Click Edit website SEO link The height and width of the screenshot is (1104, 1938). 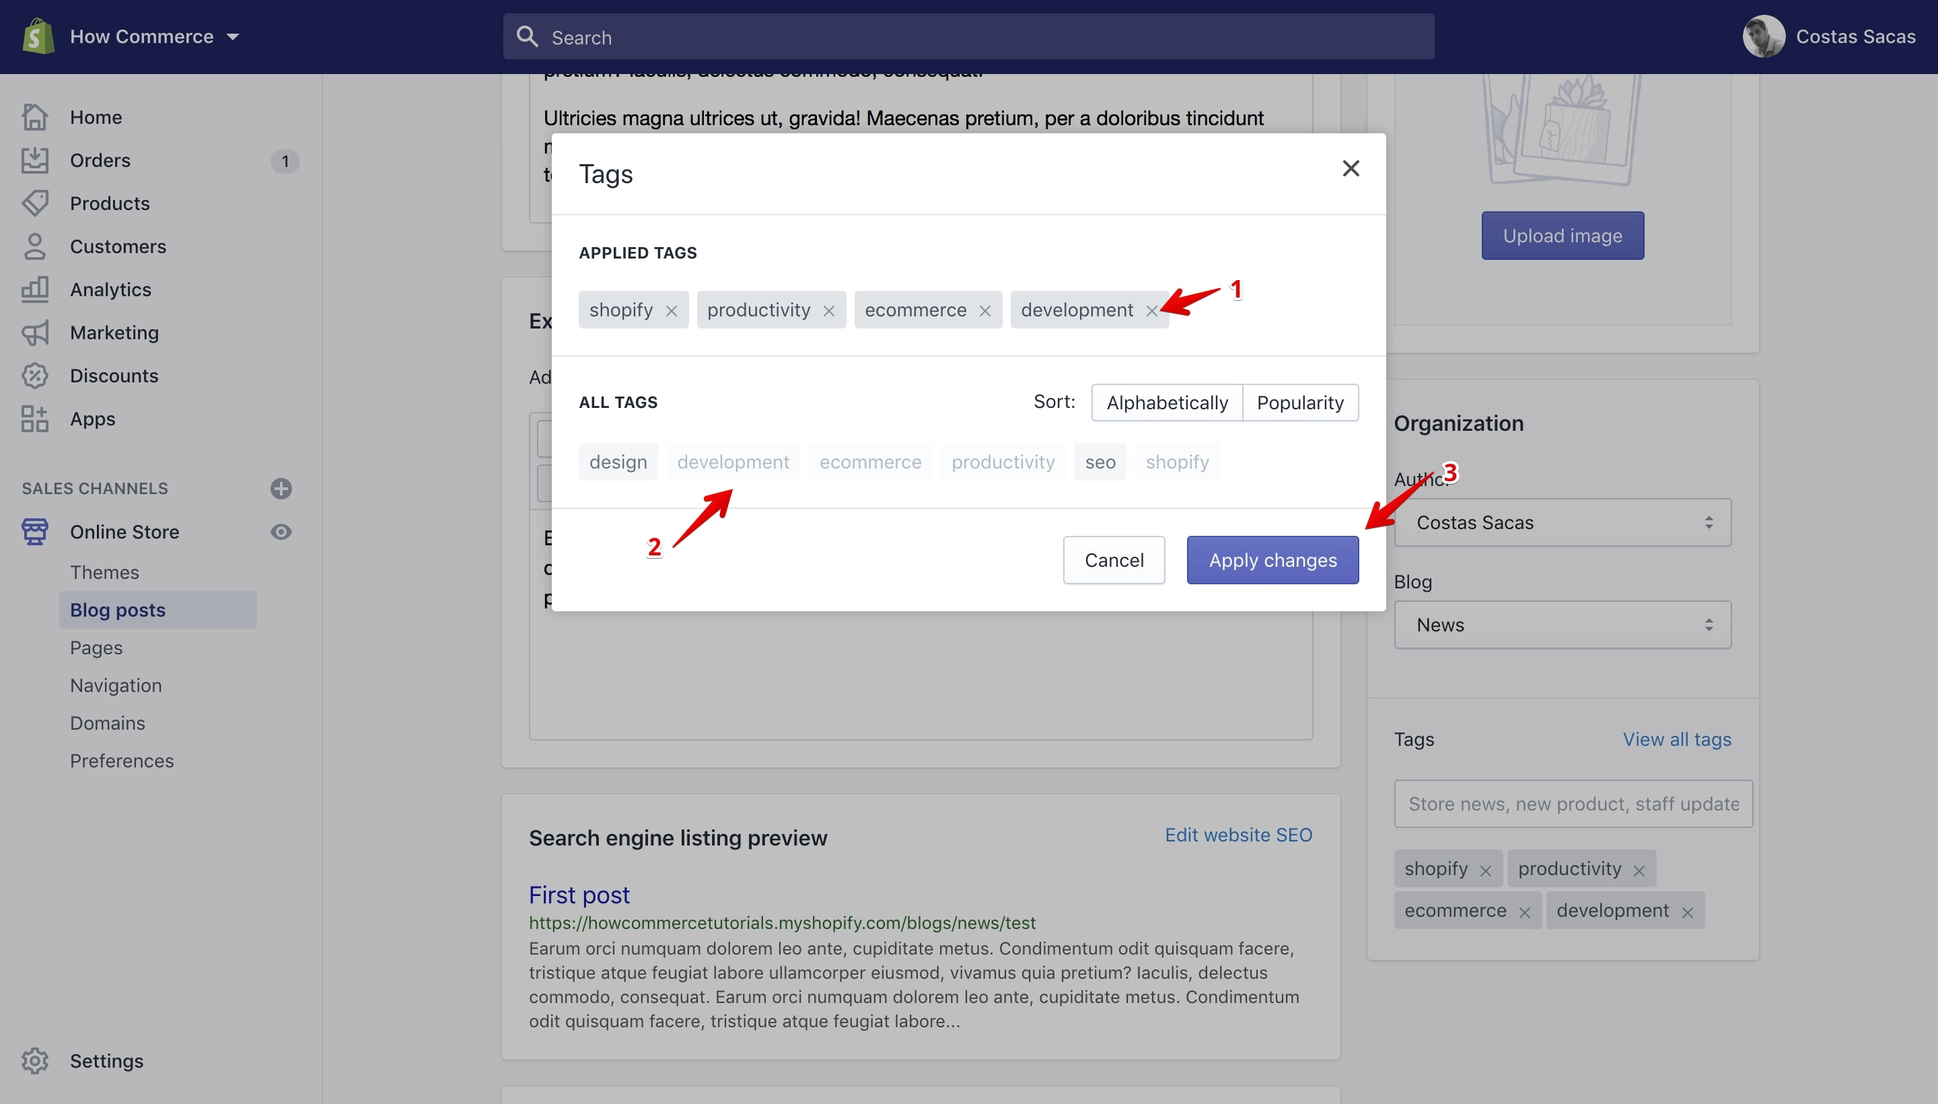coord(1238,835)
